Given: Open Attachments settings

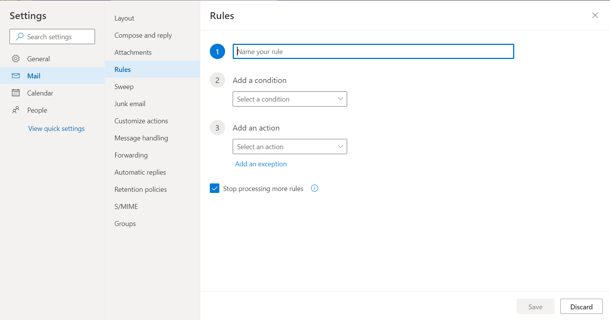Looking at the screenshot, I should [153, 53].
